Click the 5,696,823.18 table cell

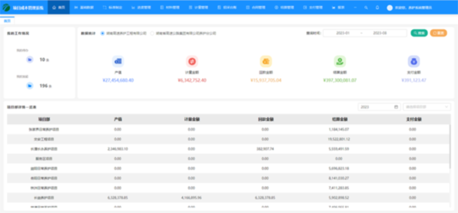pyautogui.click(x=339, y=168)
